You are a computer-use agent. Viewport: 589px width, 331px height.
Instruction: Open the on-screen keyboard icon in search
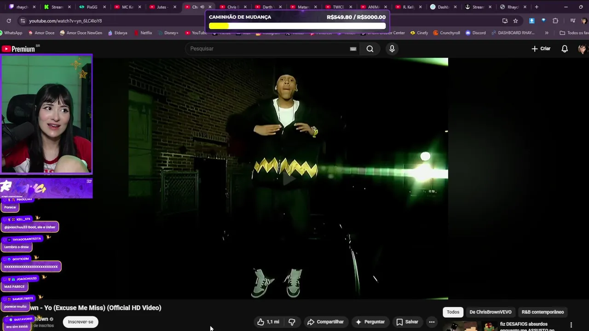353,49
